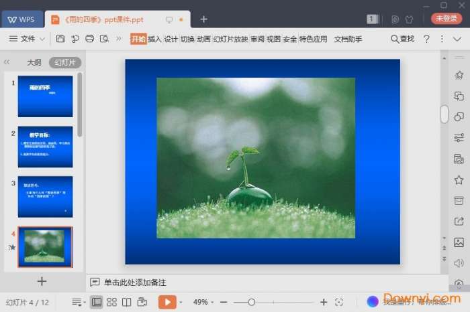
Task: Open the vertical dots more menu
Action: pos(442,39)
